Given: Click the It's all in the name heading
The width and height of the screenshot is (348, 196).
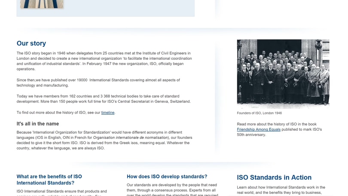Looking at the screenshot, I should point(38,124).
